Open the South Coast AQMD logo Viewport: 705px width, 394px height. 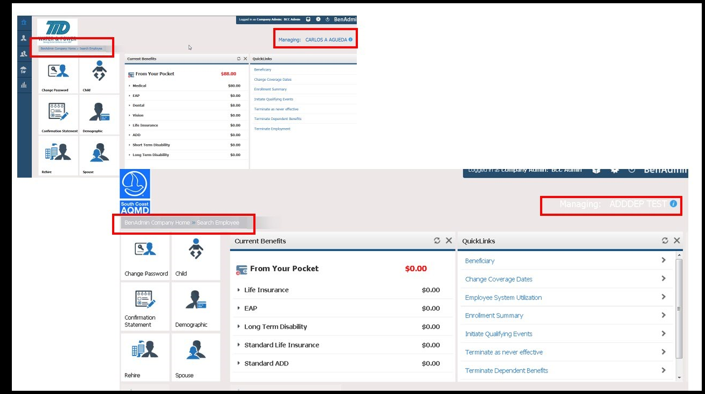point(135,192)
